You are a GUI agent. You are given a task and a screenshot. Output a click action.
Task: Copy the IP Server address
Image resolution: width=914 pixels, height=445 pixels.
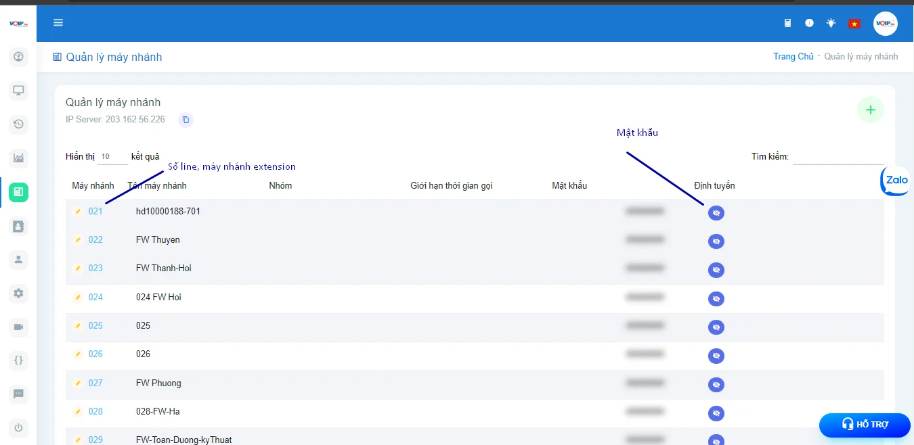[x=186, y=120]
